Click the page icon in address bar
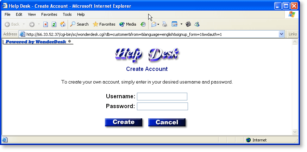Viewport: 307px width, 152px height. [23, 34]
